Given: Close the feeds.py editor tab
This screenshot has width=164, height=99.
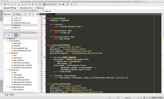Looking at the screenshot, I should click(53, 11).
